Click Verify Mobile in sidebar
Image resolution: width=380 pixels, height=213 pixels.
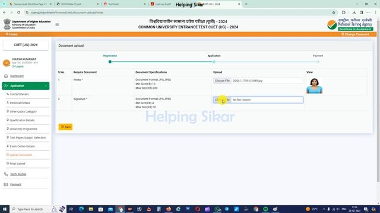point(18,174)
